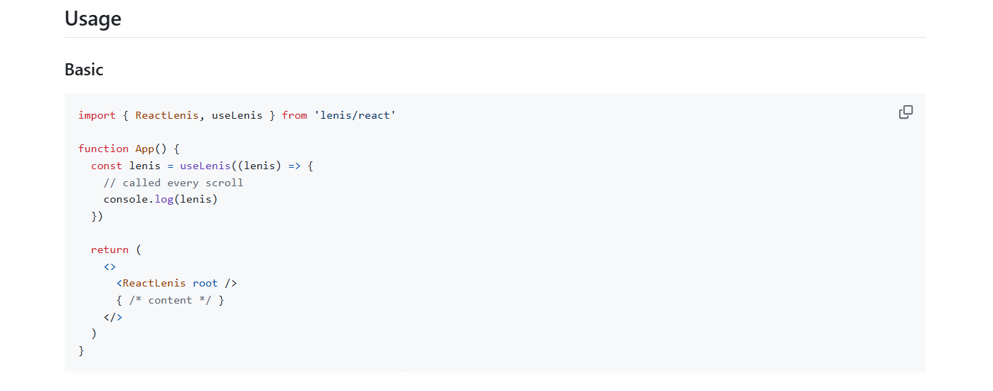Click the /* content */ comment

point(170,300)
